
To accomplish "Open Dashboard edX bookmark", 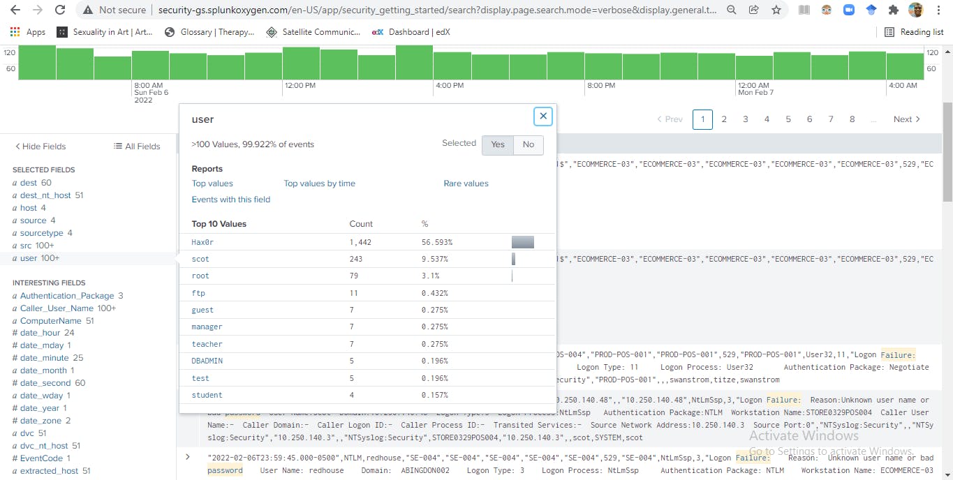I will (x=411, y=32).
